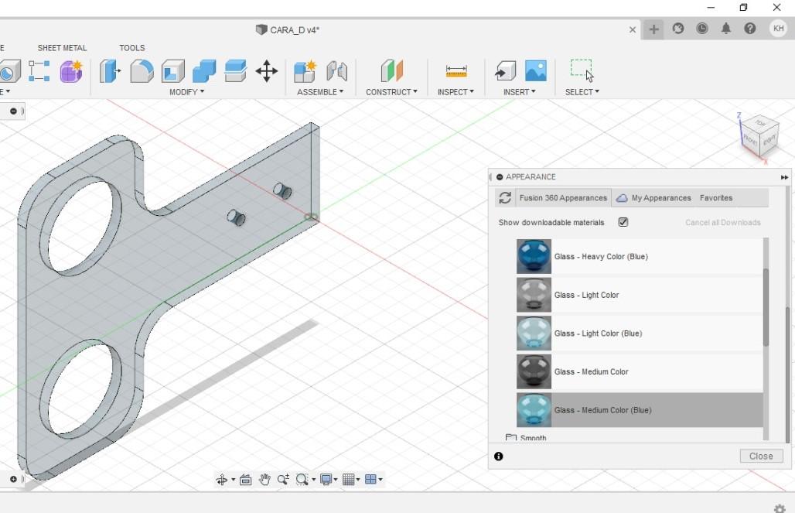Select the Move/Copy tool
Image resolution: width=795 pixels, height=513 pixels.
267,71
